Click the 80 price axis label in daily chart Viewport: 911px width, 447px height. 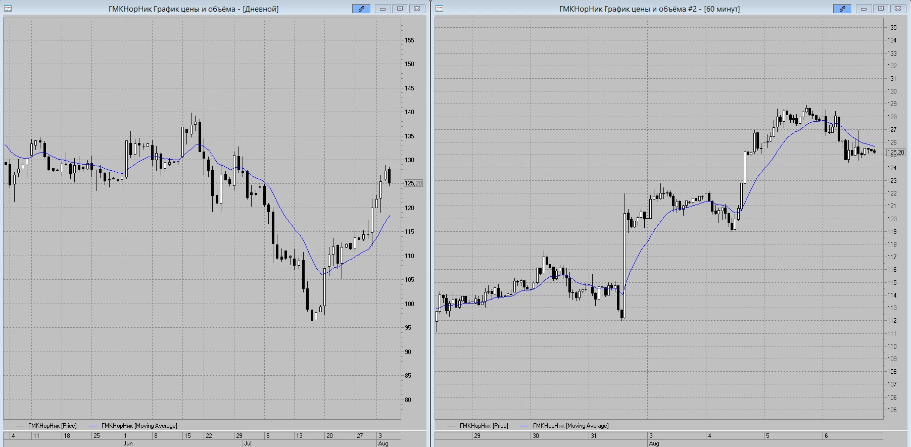click(408, 400)
